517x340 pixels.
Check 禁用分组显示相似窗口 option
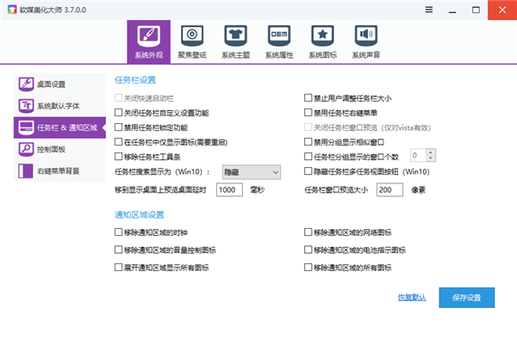click(x=308, y=142)
